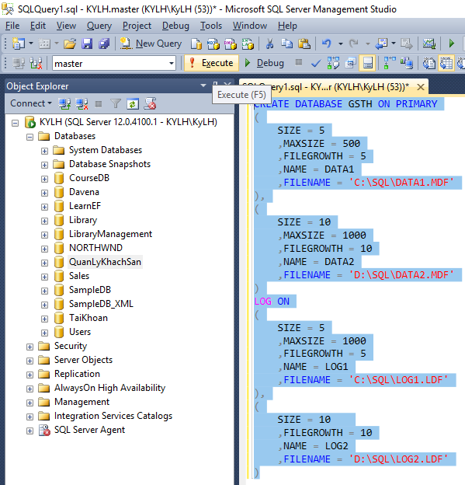The width and height of the screenshot is (465, 485).
Task: Click Analysis Services DMX Query icon
Action: [231, 44]
